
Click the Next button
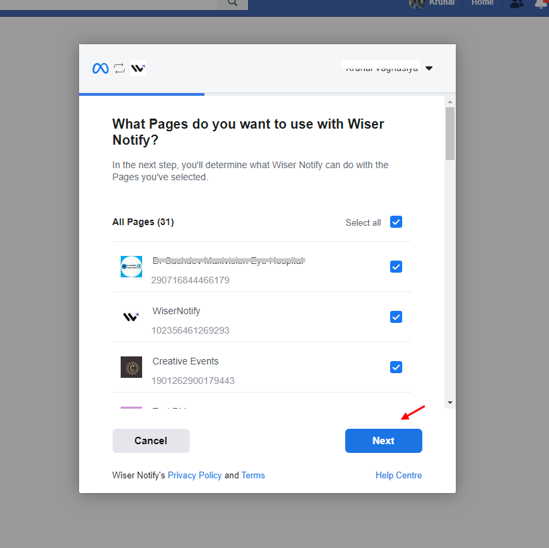click(383, 441)
